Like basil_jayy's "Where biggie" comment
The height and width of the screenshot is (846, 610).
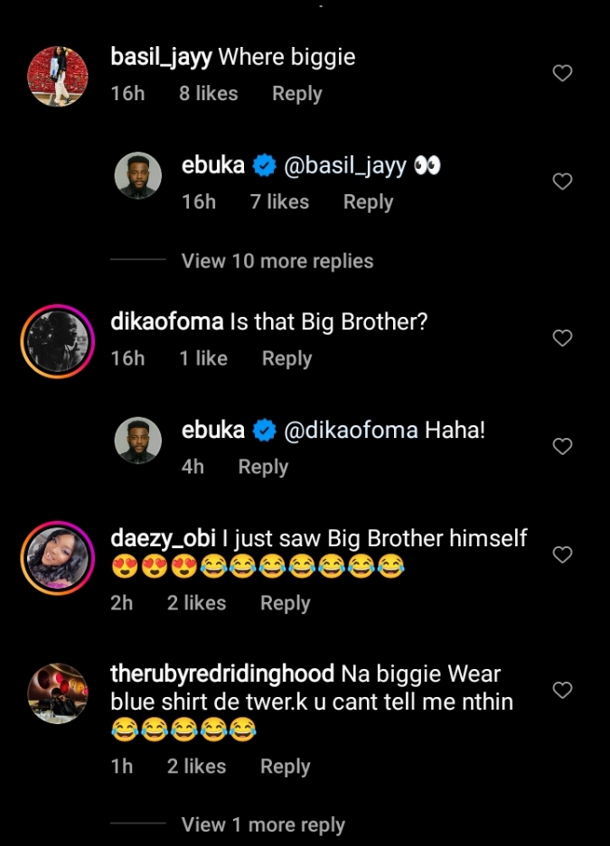562,73
